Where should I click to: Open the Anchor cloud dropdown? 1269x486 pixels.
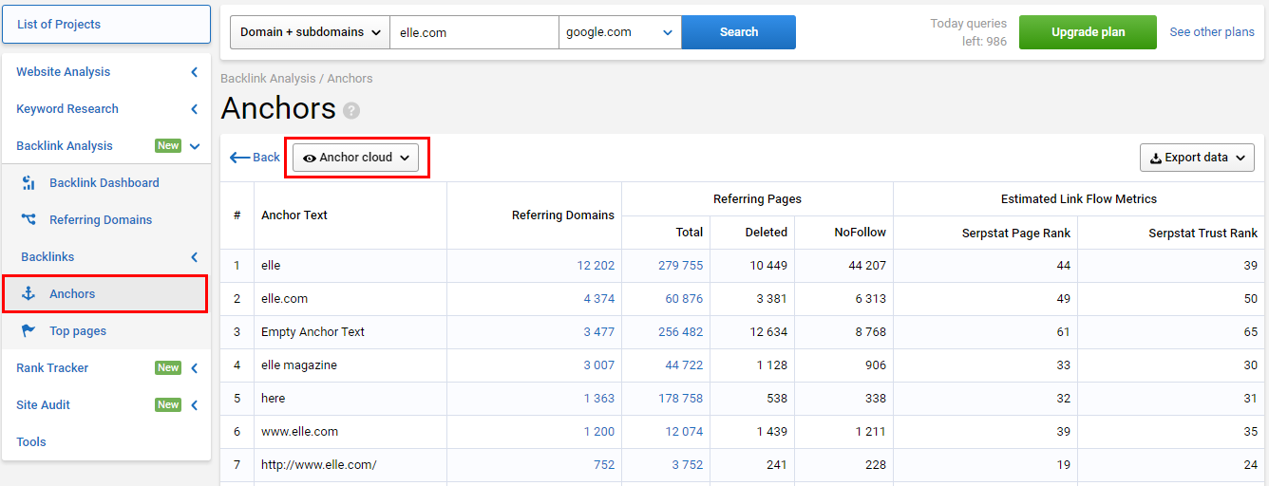[355, 158]
